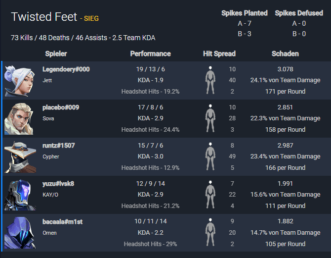Image resolution: width=331 pixels, height=258 pixels.
Task: Click the hit spread body icon for Legendoery#000
Action: [x=210, y=80]
